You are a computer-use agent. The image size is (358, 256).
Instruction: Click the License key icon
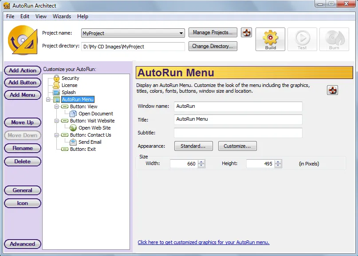[x=56, y=85]
